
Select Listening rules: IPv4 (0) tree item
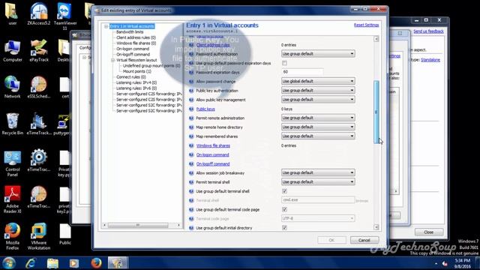tap(136, 82)
